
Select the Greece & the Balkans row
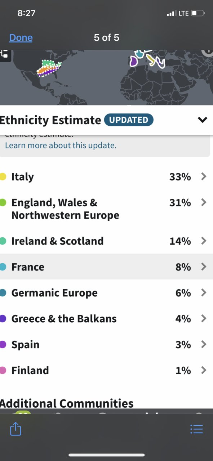point(106,318)
